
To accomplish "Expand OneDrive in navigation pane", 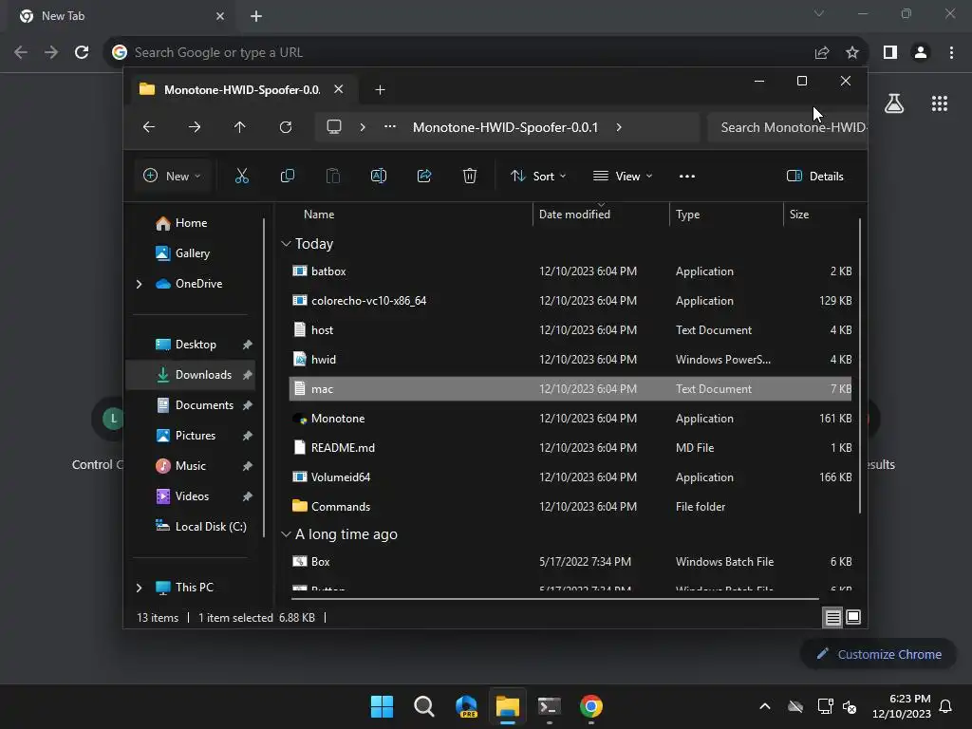I will click(x=139, y=284).
